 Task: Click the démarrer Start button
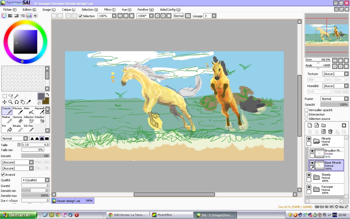coord(18,215)
